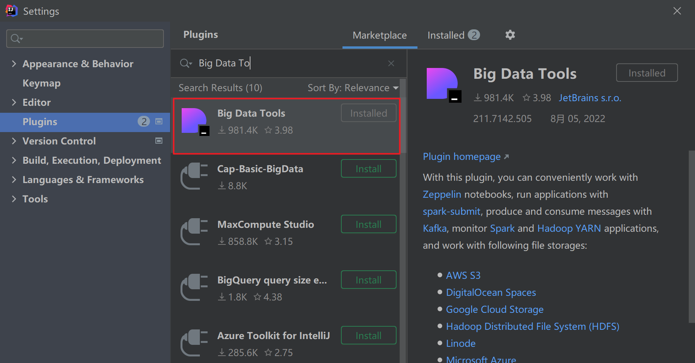This screenshot has width=695, height=363.
Task: Switch to the Marketplace tab
Action: tap(380, 36)
